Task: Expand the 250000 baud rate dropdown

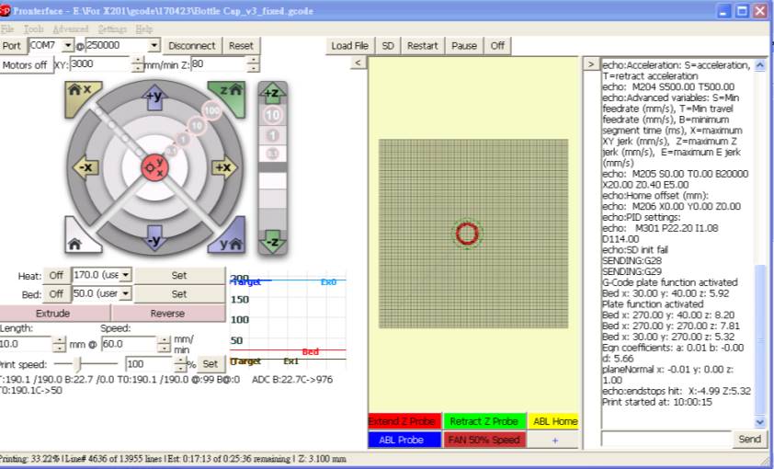Action: (154, 45)
